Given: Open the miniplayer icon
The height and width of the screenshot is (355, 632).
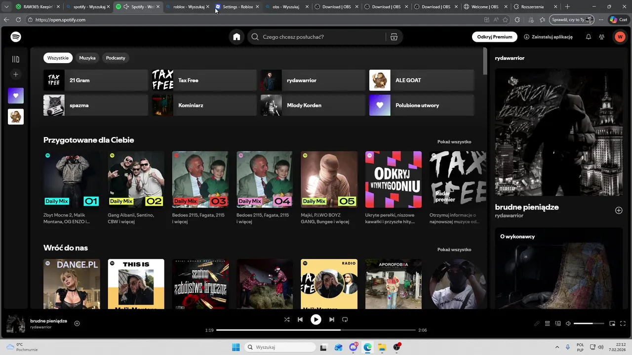Looking at the screenshot, I should click(x=612, y=323).
